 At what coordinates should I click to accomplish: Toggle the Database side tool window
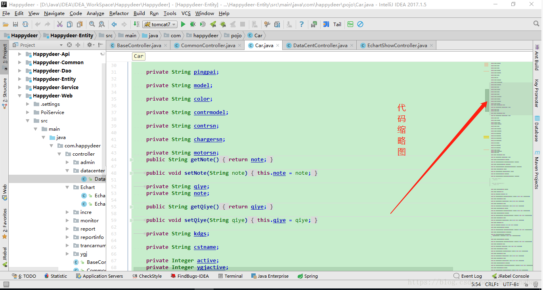(x=537, y=129)
